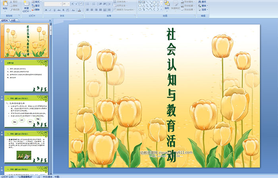Select the Down Arrow block shape

pos(158,6)
